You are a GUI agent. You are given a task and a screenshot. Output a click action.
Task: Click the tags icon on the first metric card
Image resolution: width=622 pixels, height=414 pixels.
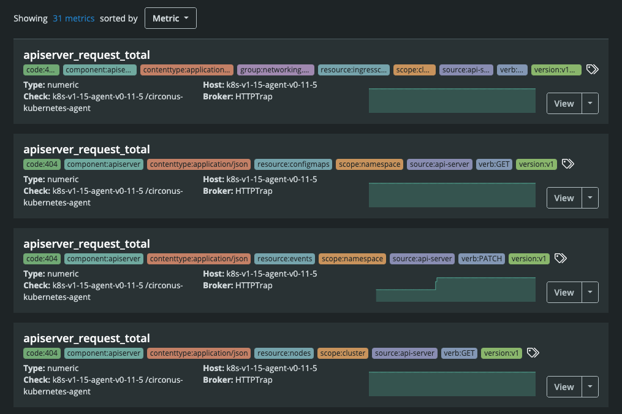click(x=592, y=69)
